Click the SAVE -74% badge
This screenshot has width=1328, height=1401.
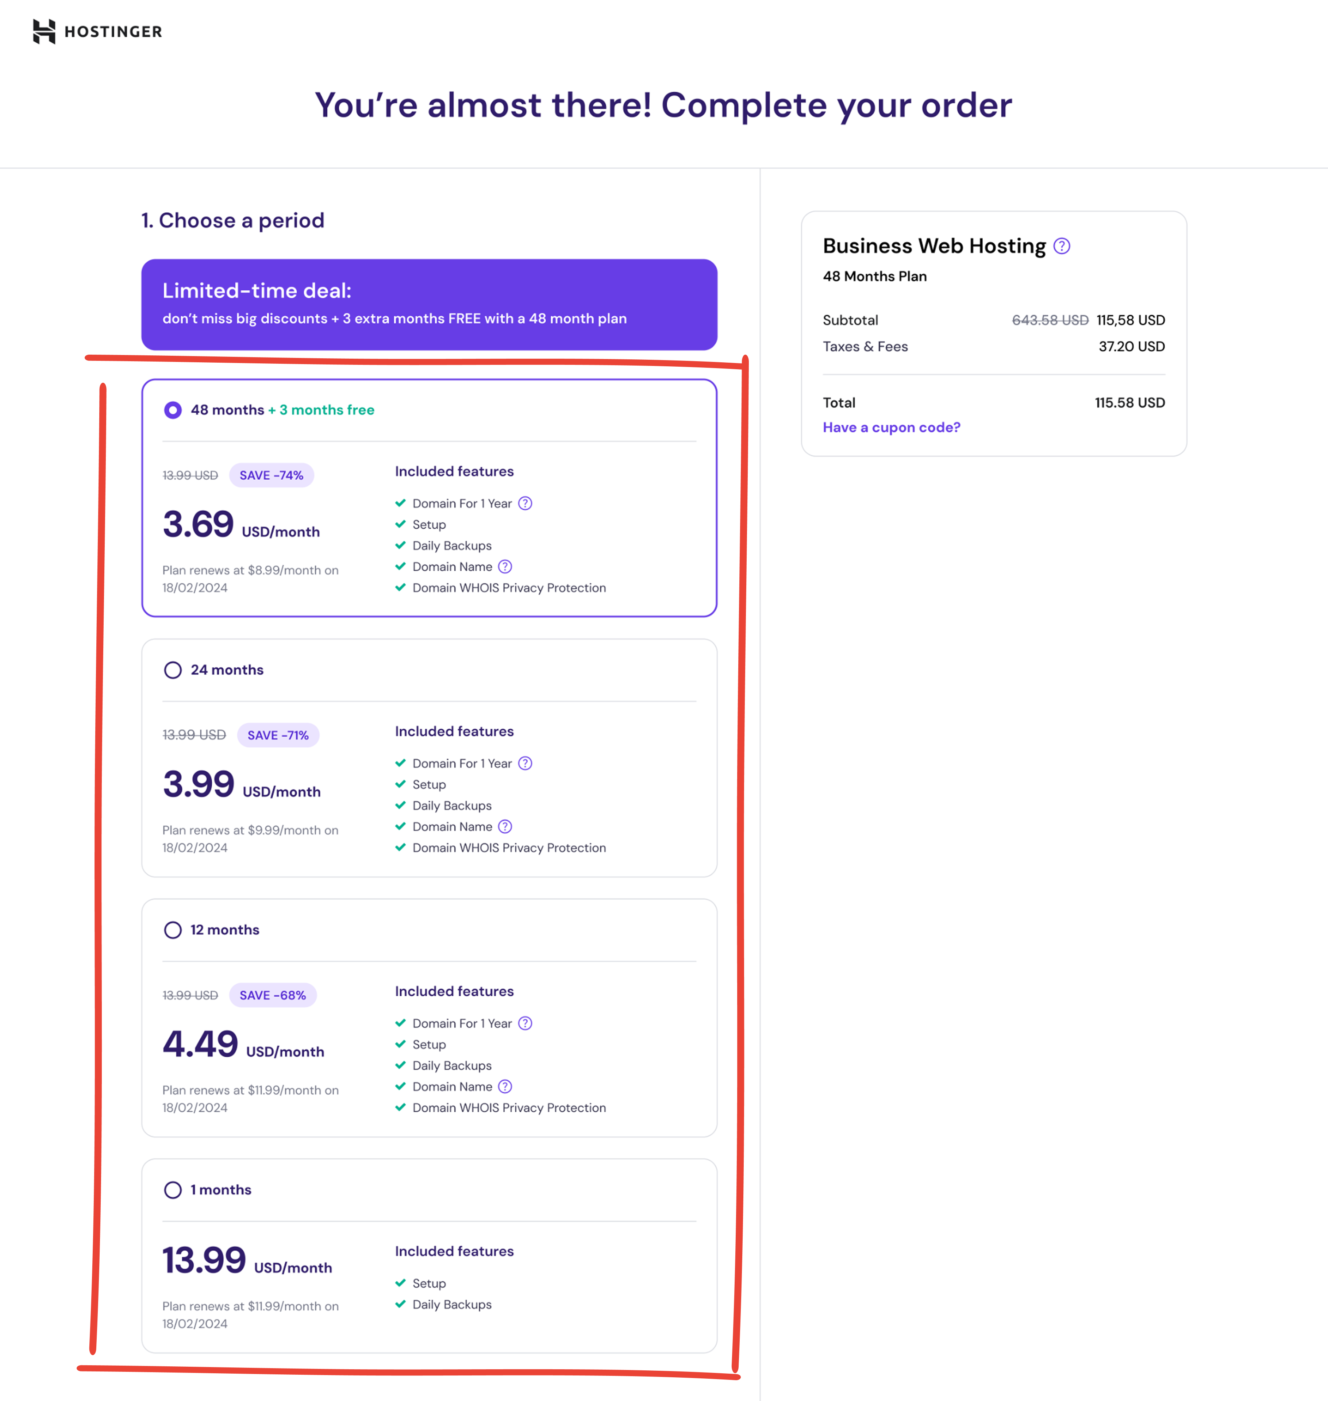click(x=271, y=475)
